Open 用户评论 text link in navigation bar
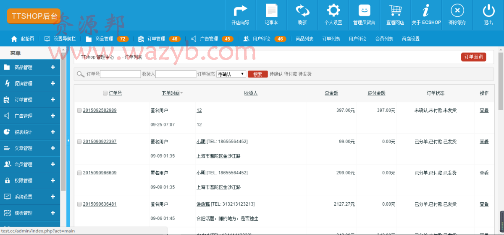The width and height of the screenshot is (504, 235). pyautogui.click(x=357, y=39)
